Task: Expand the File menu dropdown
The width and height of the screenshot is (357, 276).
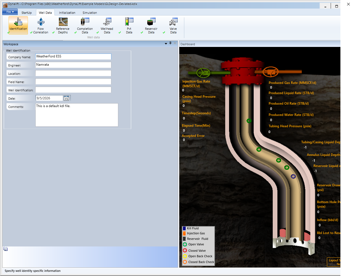Action: tap(10, 12)
